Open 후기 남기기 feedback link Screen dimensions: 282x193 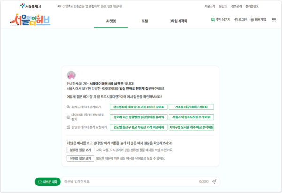click(213, 20)
